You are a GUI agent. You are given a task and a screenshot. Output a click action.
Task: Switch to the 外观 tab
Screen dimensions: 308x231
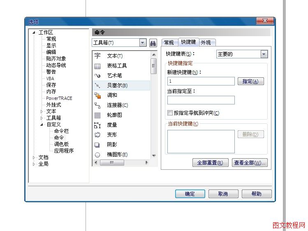click(x=206, y=43)
